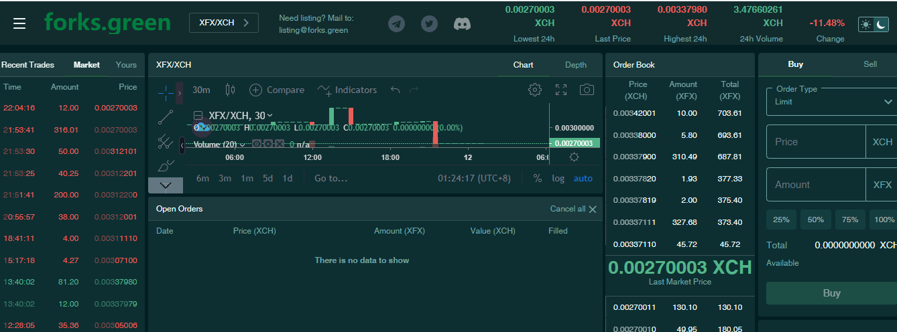897x332 pixels.
Task: Click the Price input field
Action: tap(815, 142)
